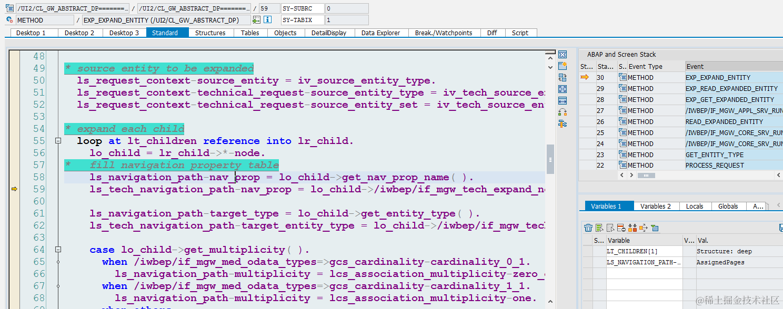
Task: Collapse the case block at line 64
Action: click(x=58, y=250)
